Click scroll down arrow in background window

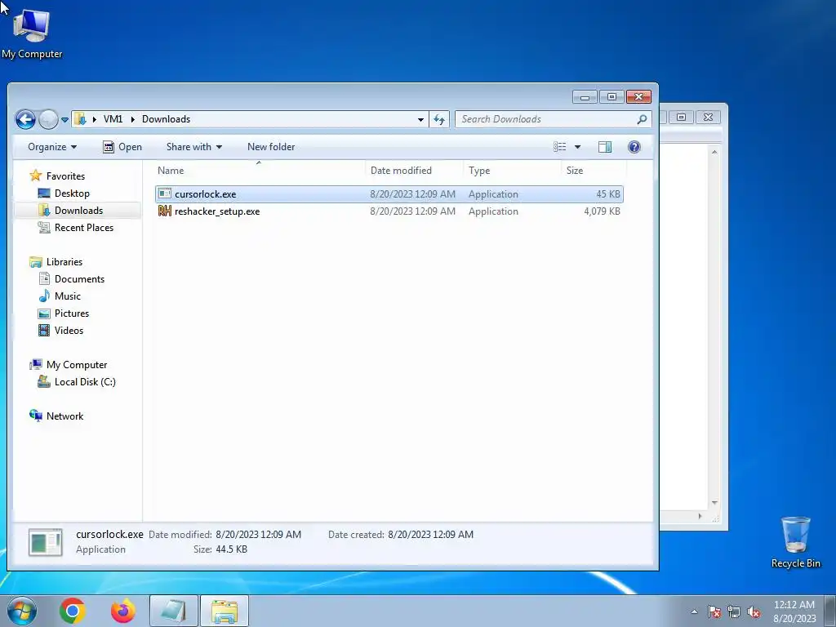click(x=714, y=503)
